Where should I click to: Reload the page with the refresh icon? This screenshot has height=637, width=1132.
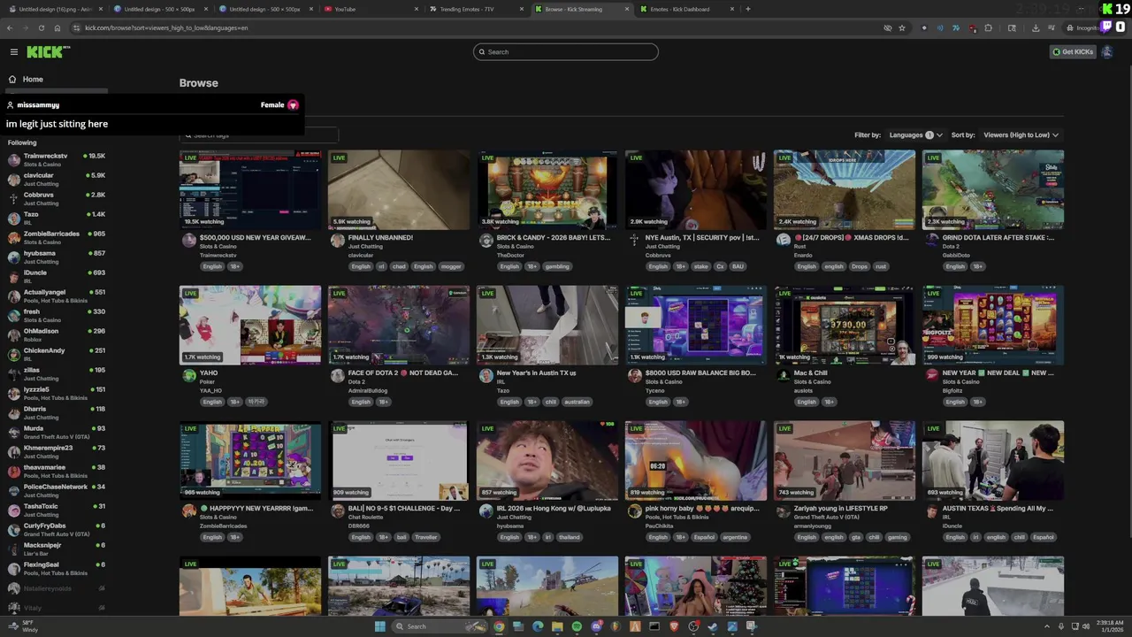41,27
